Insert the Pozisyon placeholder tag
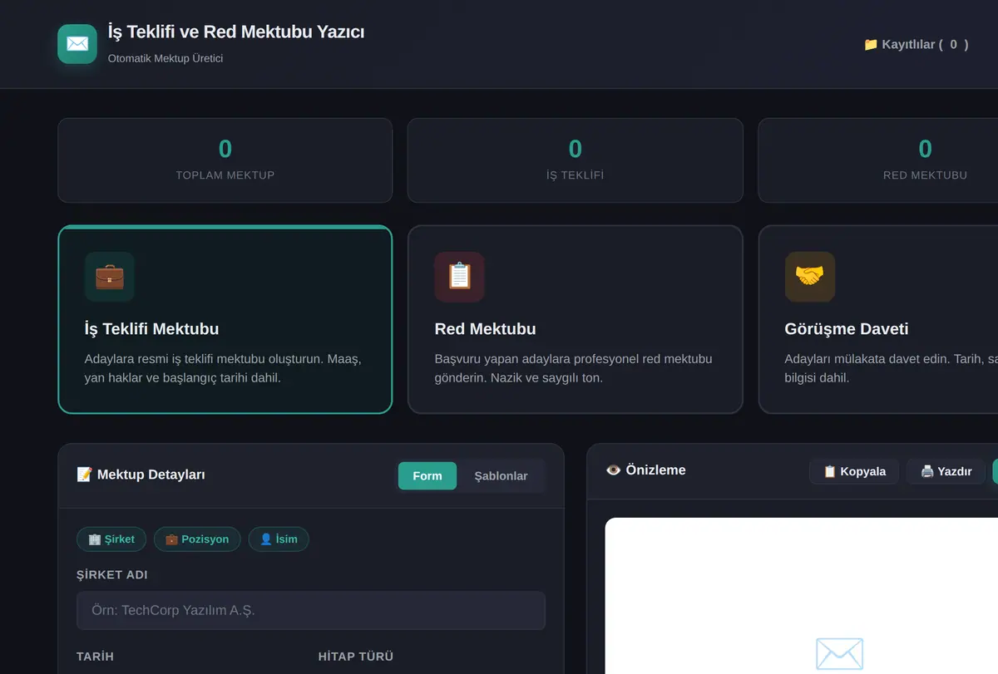Screen dimensions: 998x674 click(197, 539)
